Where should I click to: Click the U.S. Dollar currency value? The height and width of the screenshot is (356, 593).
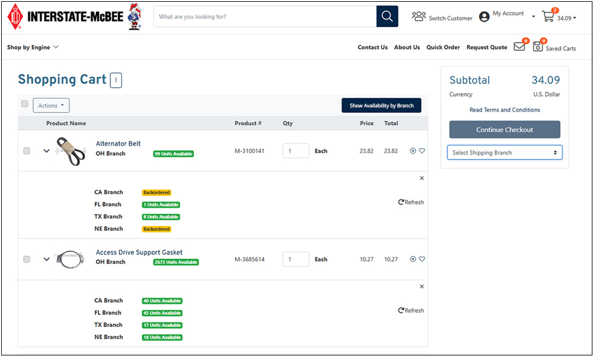(547, 94)
